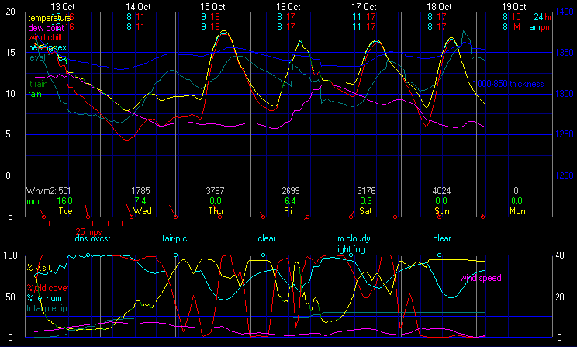Screen dimensions: 577x347
Task: Choose the 19 Oct date heading
Action: click(x=514, y=7)
